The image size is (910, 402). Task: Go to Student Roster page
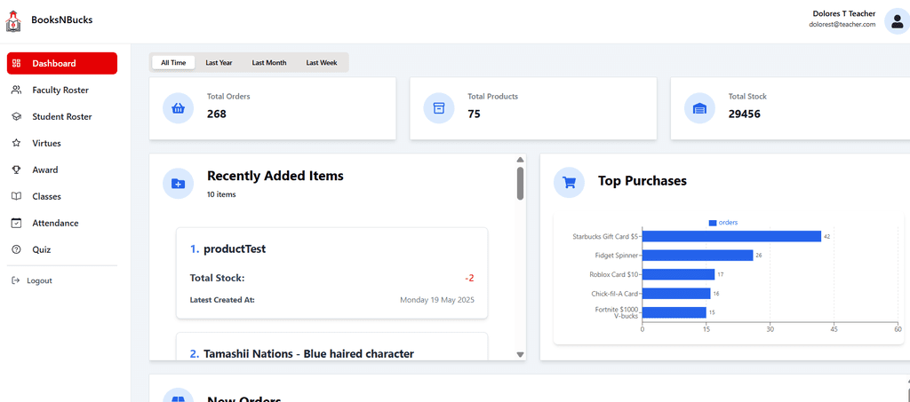click(x=62, y=116)
